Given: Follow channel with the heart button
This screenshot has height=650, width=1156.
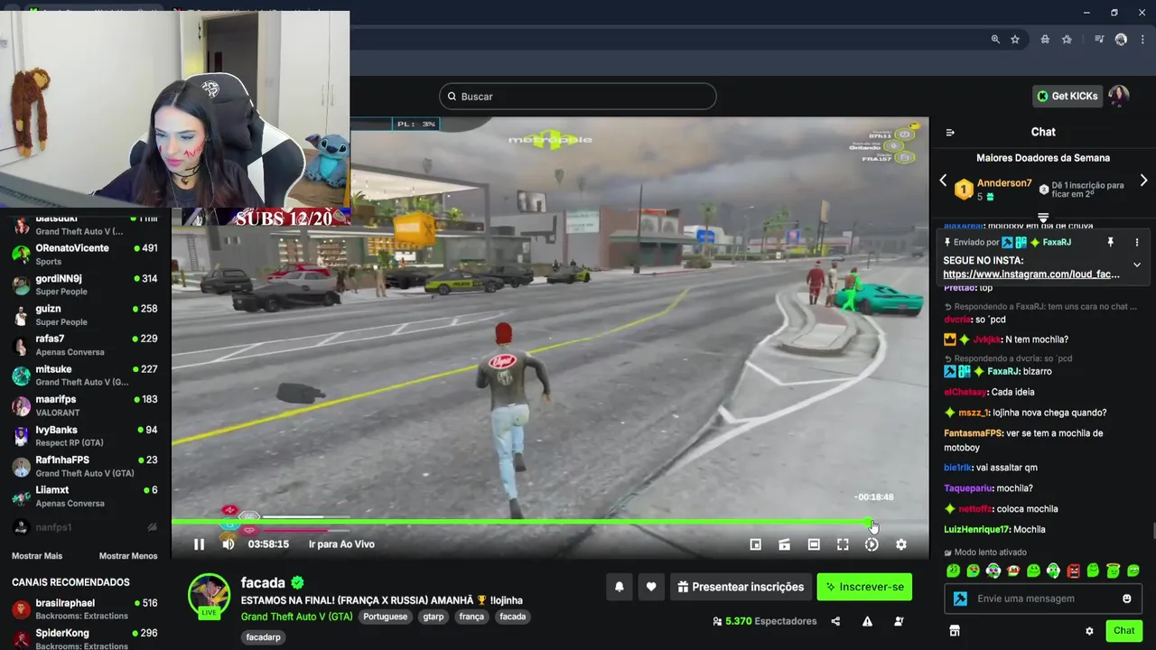Looking at the screenshot, I should click(x=651, y=587).
